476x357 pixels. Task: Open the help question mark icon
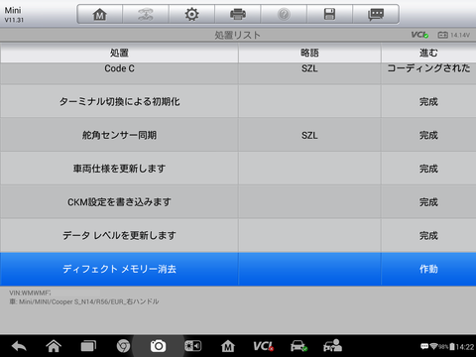(x=284, y=14)
